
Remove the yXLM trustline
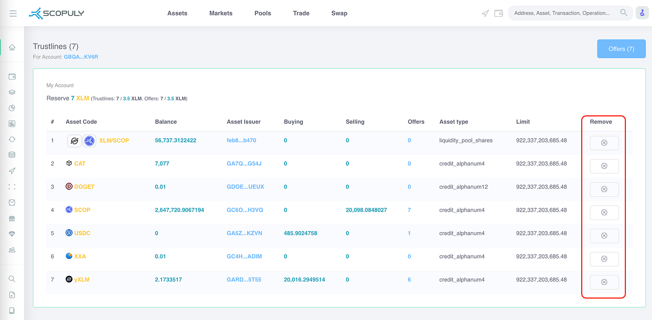(604, 282)
